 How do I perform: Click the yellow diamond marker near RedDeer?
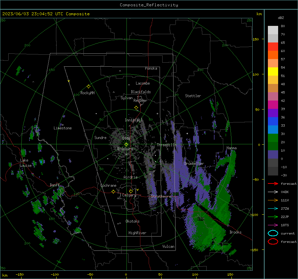[x=136, y=108]
